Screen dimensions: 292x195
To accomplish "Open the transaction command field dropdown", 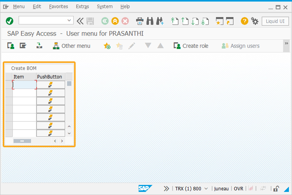I will tap(69, 20).
